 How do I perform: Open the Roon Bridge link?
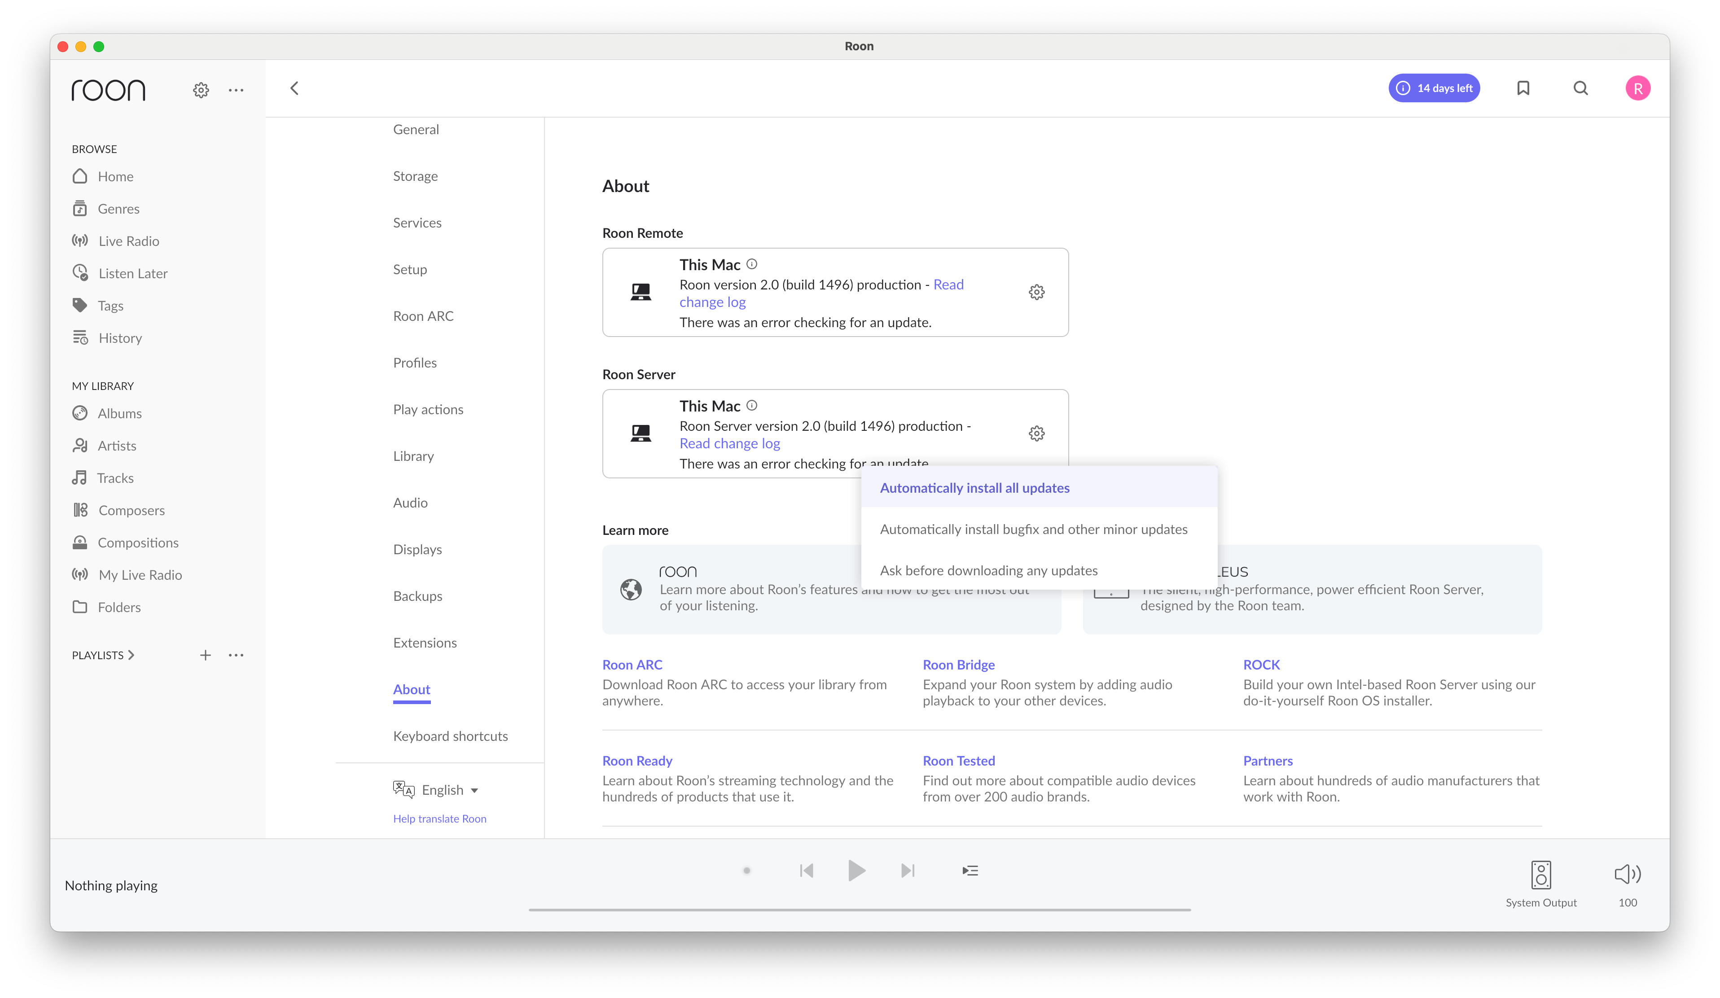(x=958, y=665)
